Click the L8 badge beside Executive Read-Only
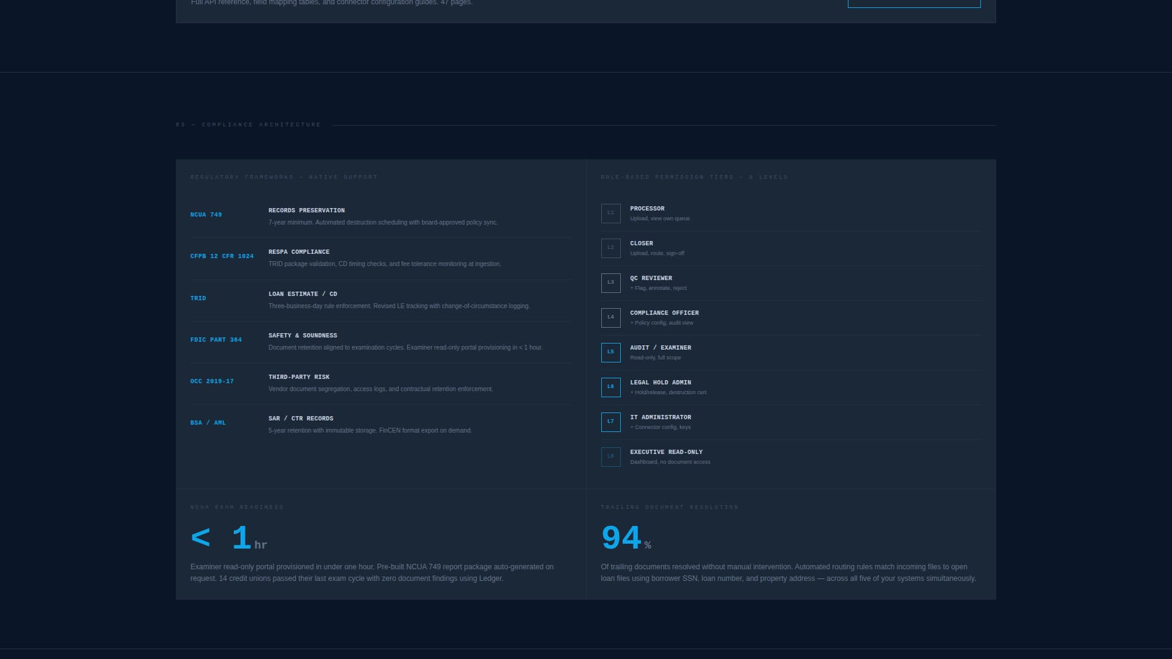 click(x=610, y=456)
